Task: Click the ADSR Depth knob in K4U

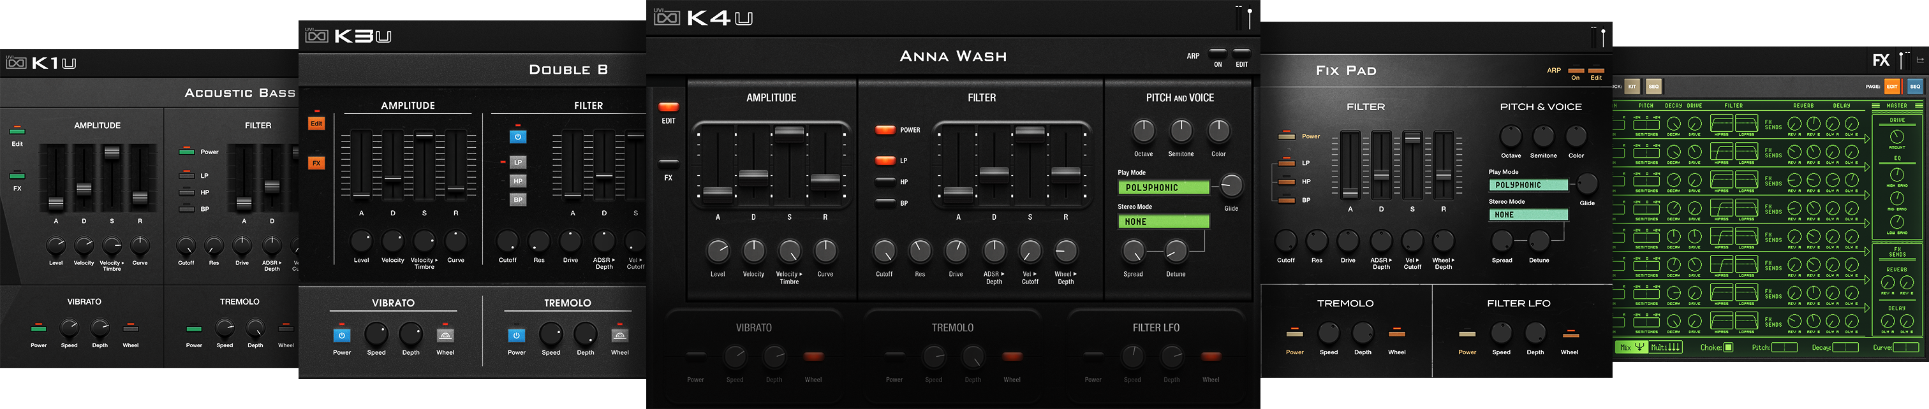Action: tap(994, 251)
